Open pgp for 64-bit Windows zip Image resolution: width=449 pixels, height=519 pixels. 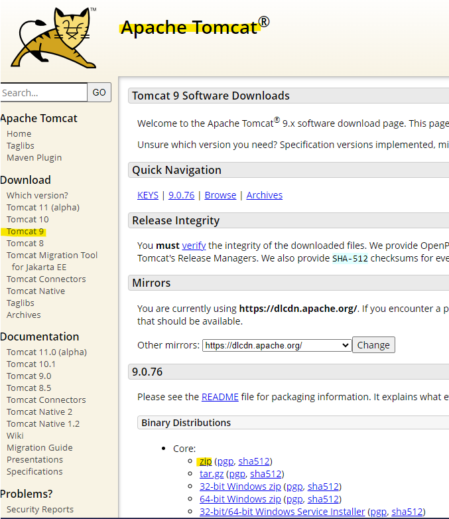(x=294, y=499)
